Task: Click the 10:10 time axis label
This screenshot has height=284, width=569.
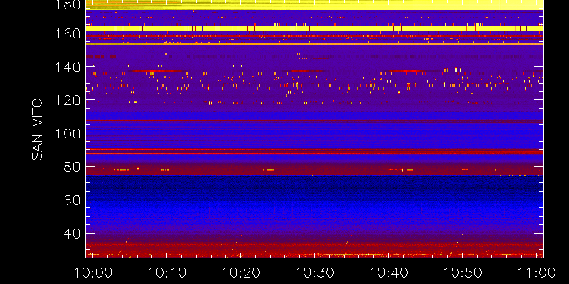Action: (x=166, y=273)
